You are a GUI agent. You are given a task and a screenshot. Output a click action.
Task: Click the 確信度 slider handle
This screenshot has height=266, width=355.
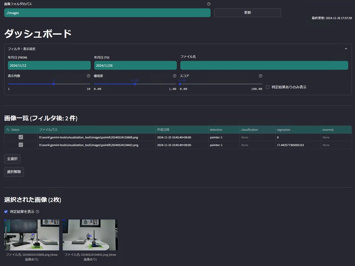click(x=135, y=84)
